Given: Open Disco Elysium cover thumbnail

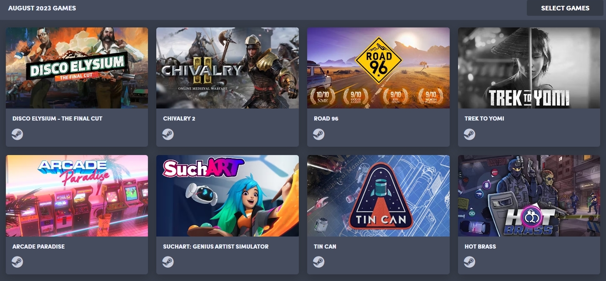Looking at the screenshot, I should [77, 68].
